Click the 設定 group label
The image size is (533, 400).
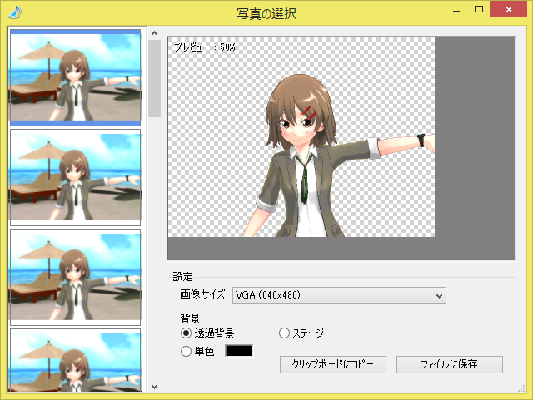(182, 277)
